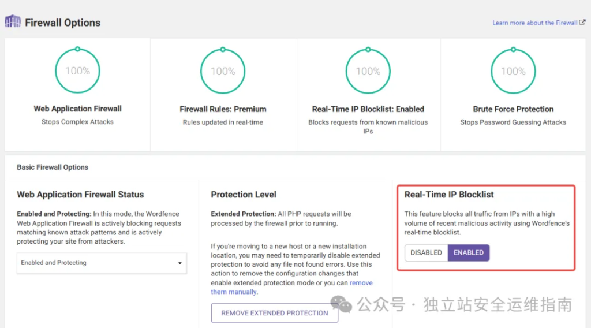Select the Firewall Rules: Premium card title
Viewport: 591px width, 328px height.
223,109
